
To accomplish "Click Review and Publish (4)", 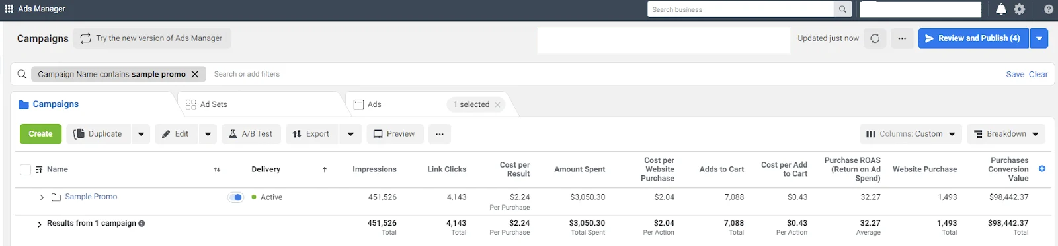I will pyautogui.click(x=973, y=38).
